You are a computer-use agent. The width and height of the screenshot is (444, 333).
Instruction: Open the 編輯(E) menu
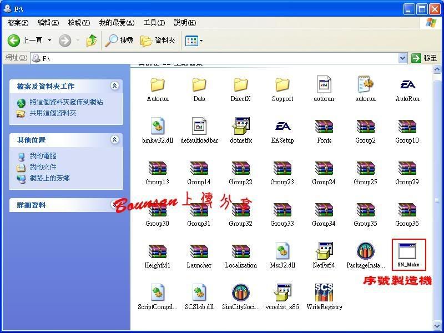pyautogui.click(x=48, y=23)
